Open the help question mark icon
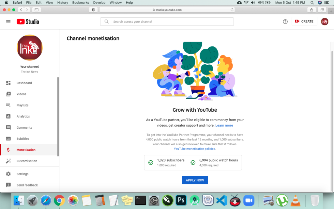The width and height of the screenshot is (334, 209). click(285, 22)
